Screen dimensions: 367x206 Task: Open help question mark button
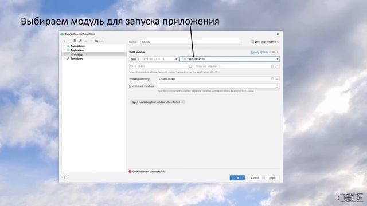pos(64,177)
